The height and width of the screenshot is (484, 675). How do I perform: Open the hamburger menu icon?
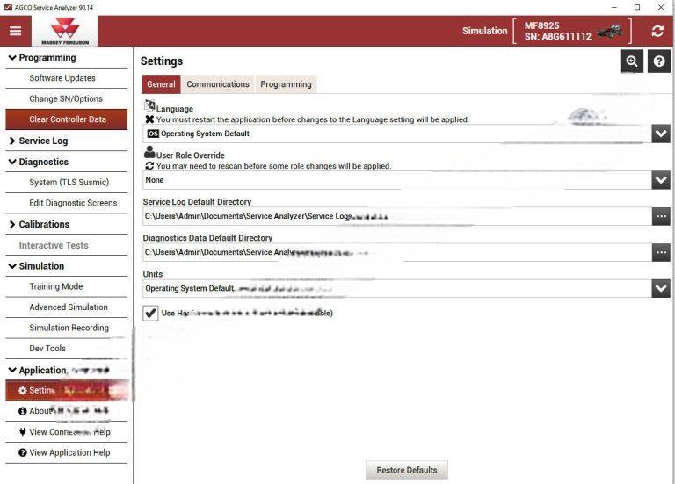click(x=15, y=31)
